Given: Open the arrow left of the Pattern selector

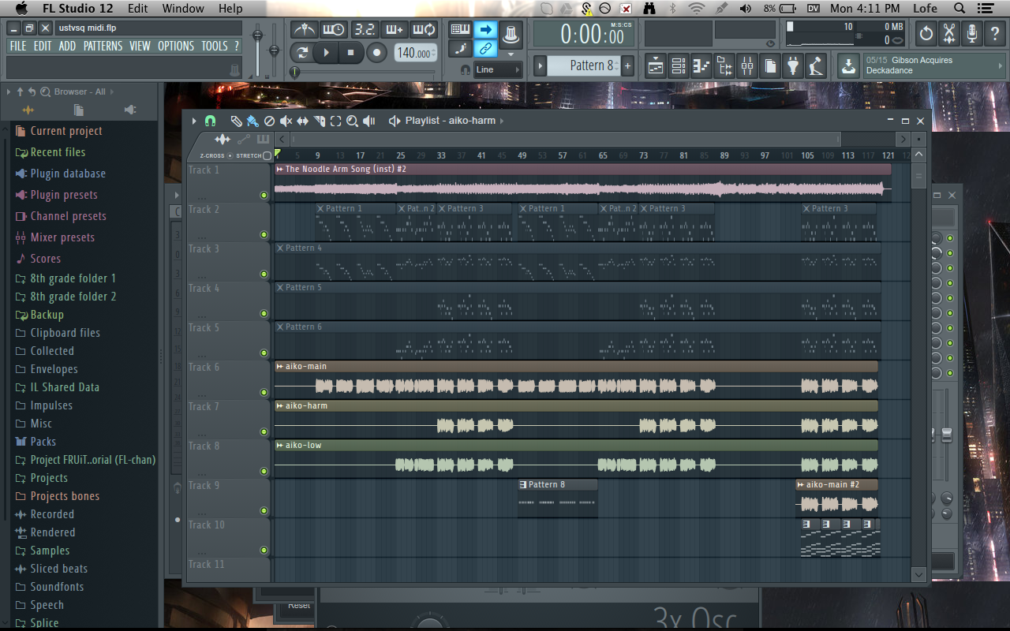Looking at the screenshot, I should pyautogui.click(x=541, y=65).
